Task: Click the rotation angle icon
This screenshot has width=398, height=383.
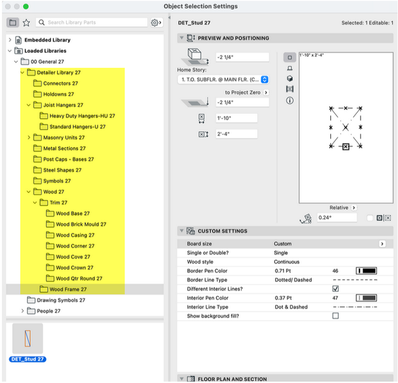Action: 306,219
